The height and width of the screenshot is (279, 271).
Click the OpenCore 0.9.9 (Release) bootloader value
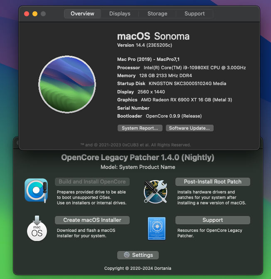[174, 116]
